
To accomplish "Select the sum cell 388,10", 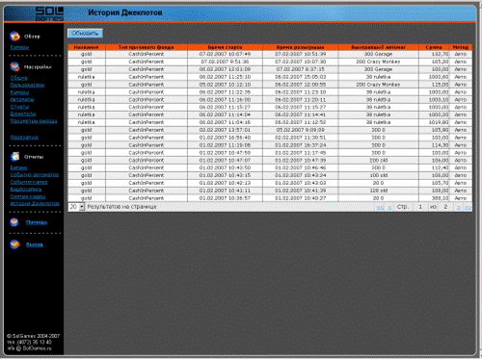I will pyautogui.click(x=434, y=198).
